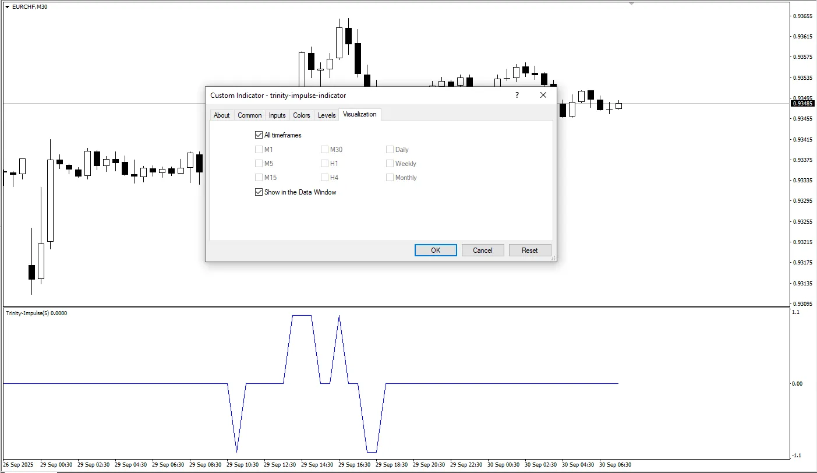The image size is (817, 473).
Task: Switch to the About tab
Action: pos(221,115)
